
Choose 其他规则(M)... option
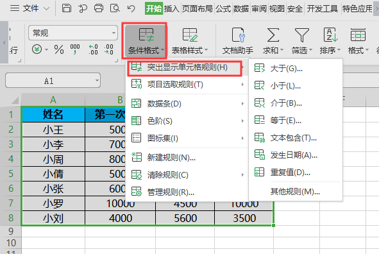tap(296, 192)
